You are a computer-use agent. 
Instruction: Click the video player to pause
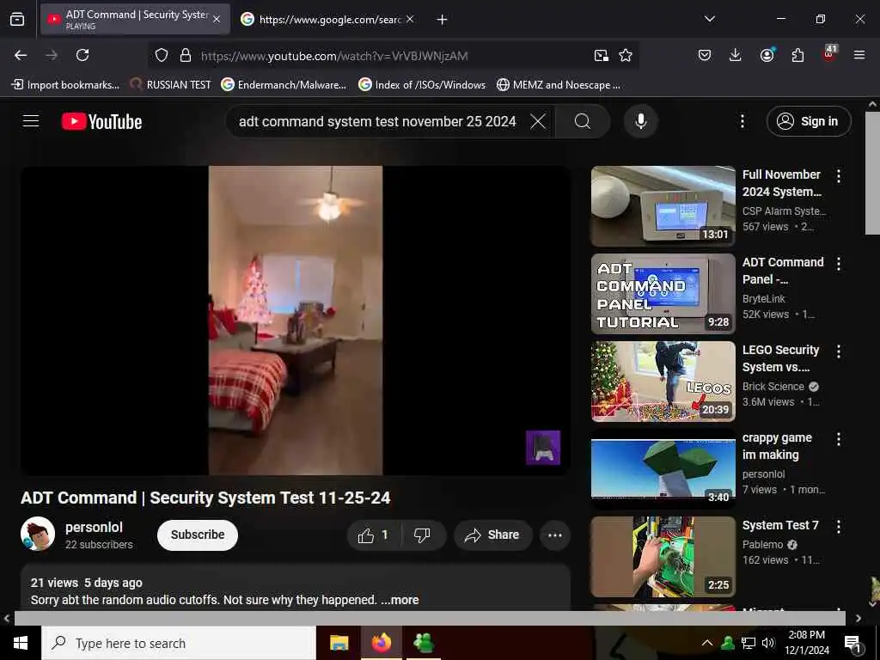[296, 321]
